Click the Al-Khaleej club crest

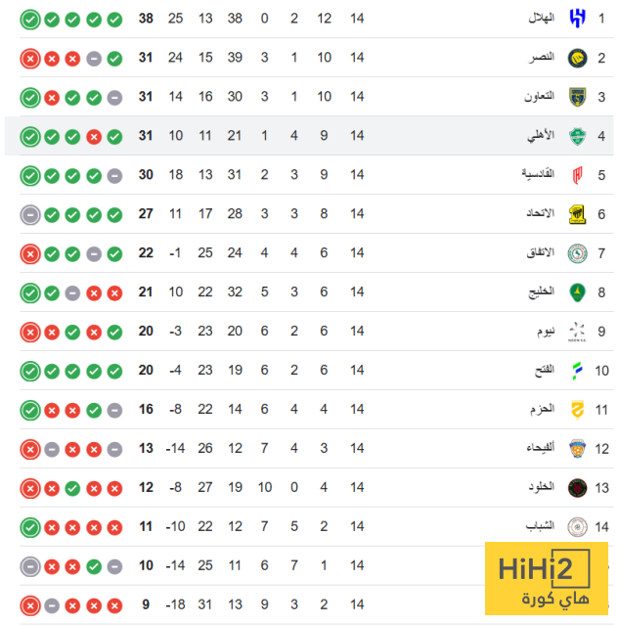[x=577, y=292]
